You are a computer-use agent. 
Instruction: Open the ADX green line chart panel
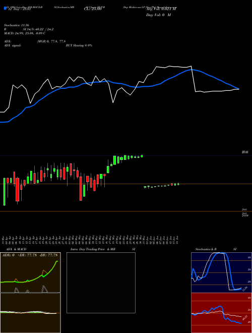point(30,272)
